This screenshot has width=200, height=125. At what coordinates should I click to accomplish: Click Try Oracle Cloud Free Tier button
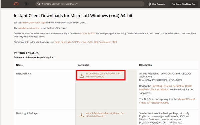184,4
